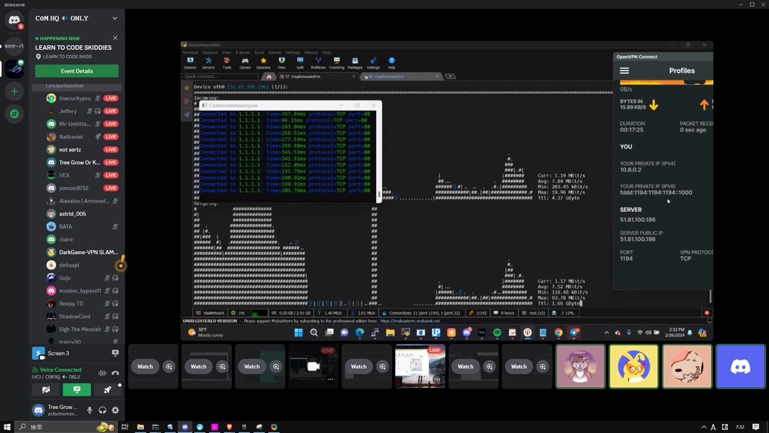Toggle the green screen share button

point(77,390)
